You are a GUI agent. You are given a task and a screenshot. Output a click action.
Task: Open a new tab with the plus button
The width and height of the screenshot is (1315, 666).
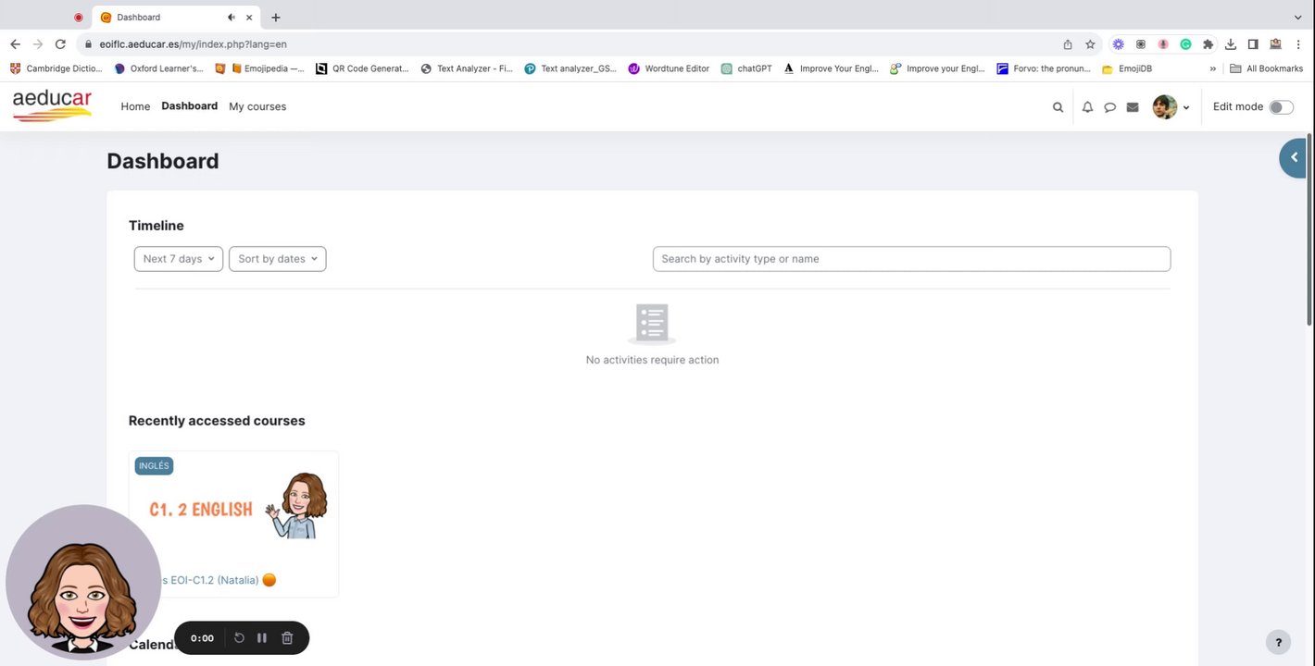point(275,17)
